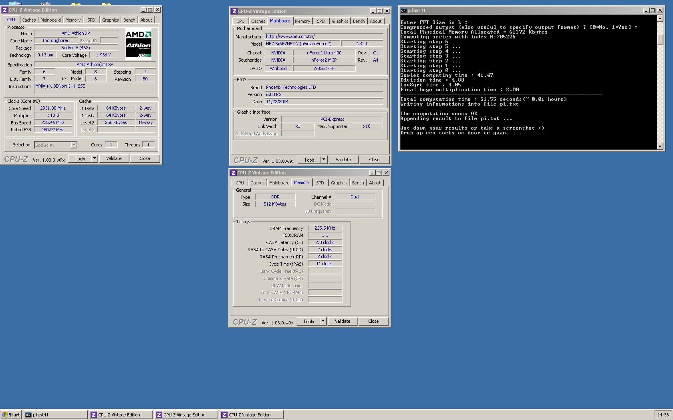The width and height of the screenshot is (673, 420).
Task: Click the CPU-Z title icon in the Mainboard window
Action: coord(234,11)
